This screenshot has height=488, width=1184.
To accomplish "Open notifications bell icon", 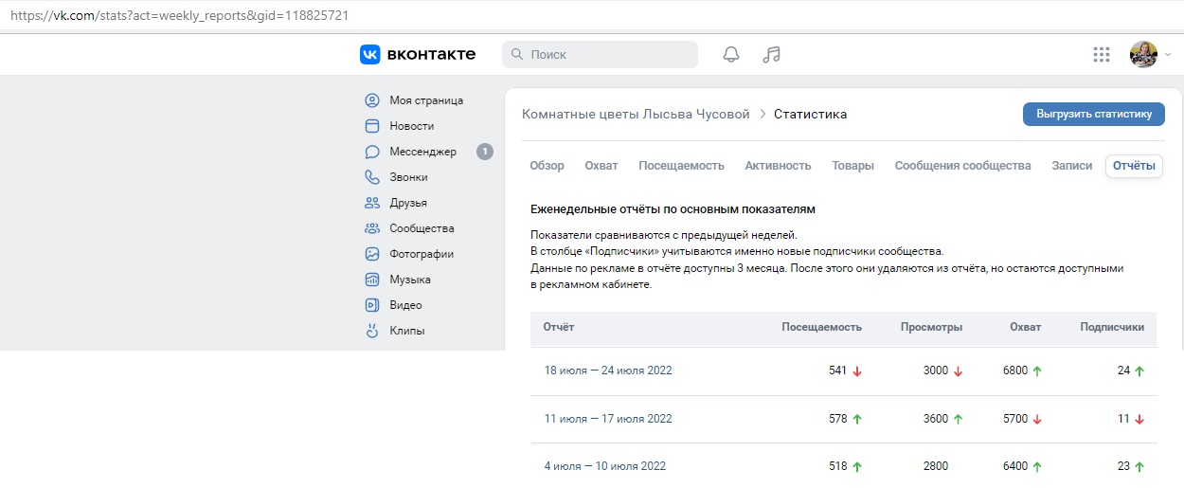I will [730, 55].
